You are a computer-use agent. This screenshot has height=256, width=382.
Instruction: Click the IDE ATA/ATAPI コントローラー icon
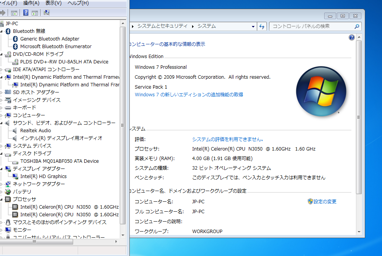pyautogui.click(x=8, y=70)
